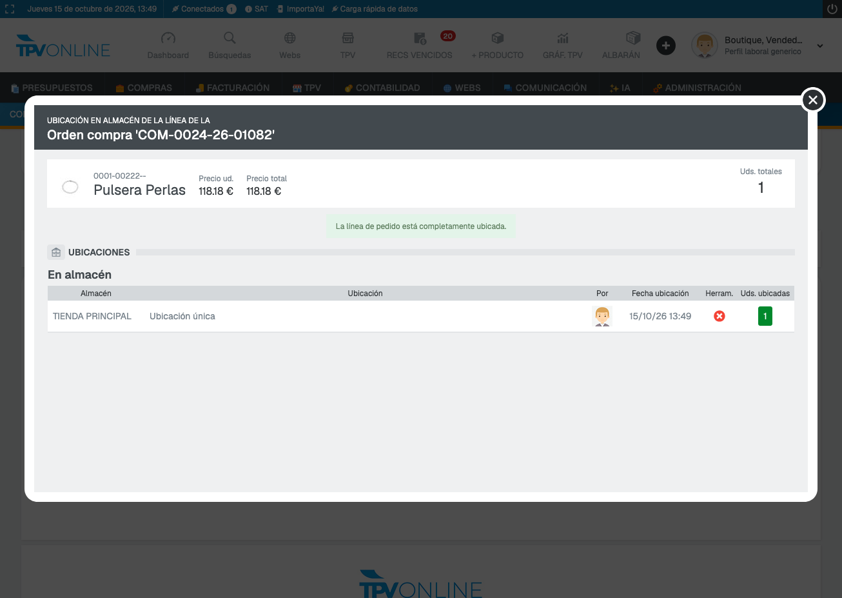
Task: Open the Dashboard gauge icon
Action: 168,38
